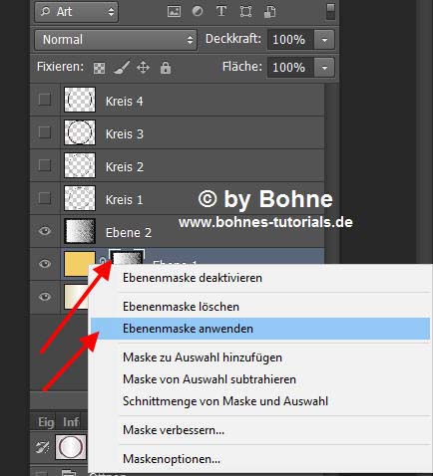Open the Art filter type dropdown
The height and width of the screenshot is (476, 433).
[x=76, y=12]
